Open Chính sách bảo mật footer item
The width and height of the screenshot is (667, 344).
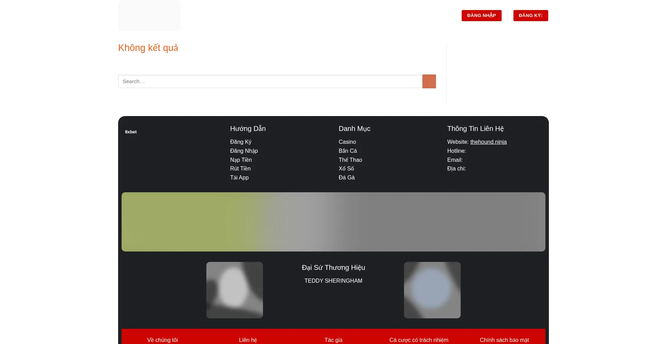(x=504, y=340)
